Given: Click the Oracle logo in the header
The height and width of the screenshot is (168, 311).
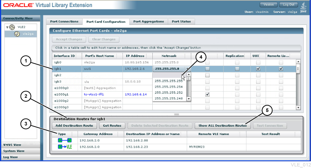Looking at the screenshot, I should tap(18, 5).
